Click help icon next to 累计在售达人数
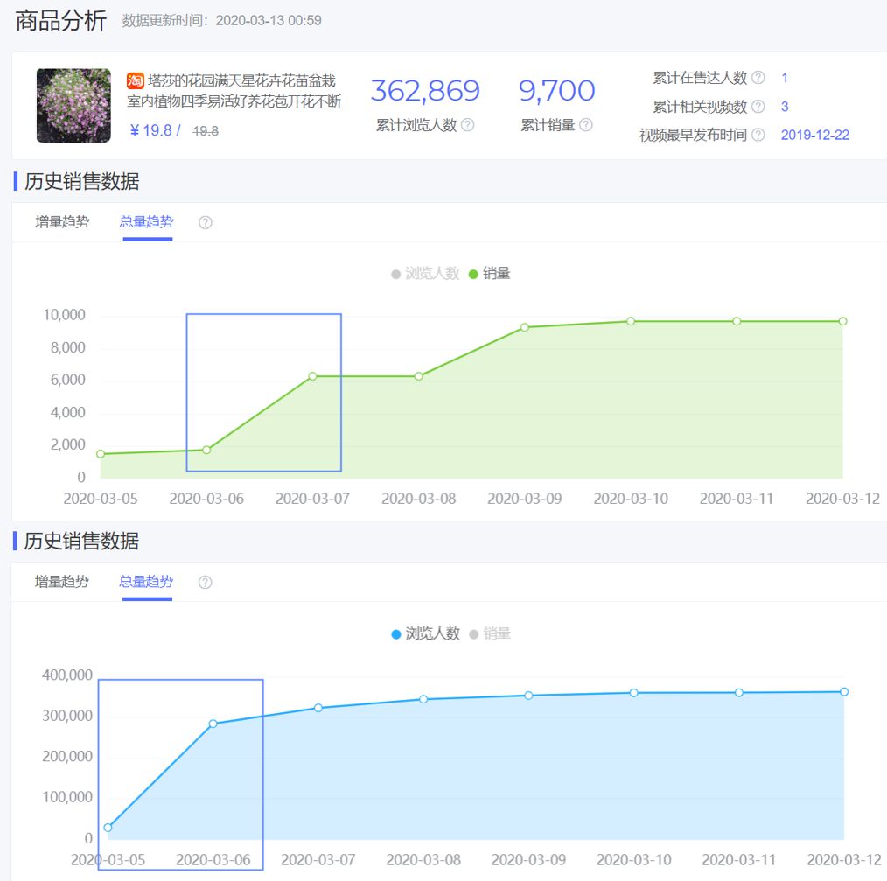 (x=758, y=78)
